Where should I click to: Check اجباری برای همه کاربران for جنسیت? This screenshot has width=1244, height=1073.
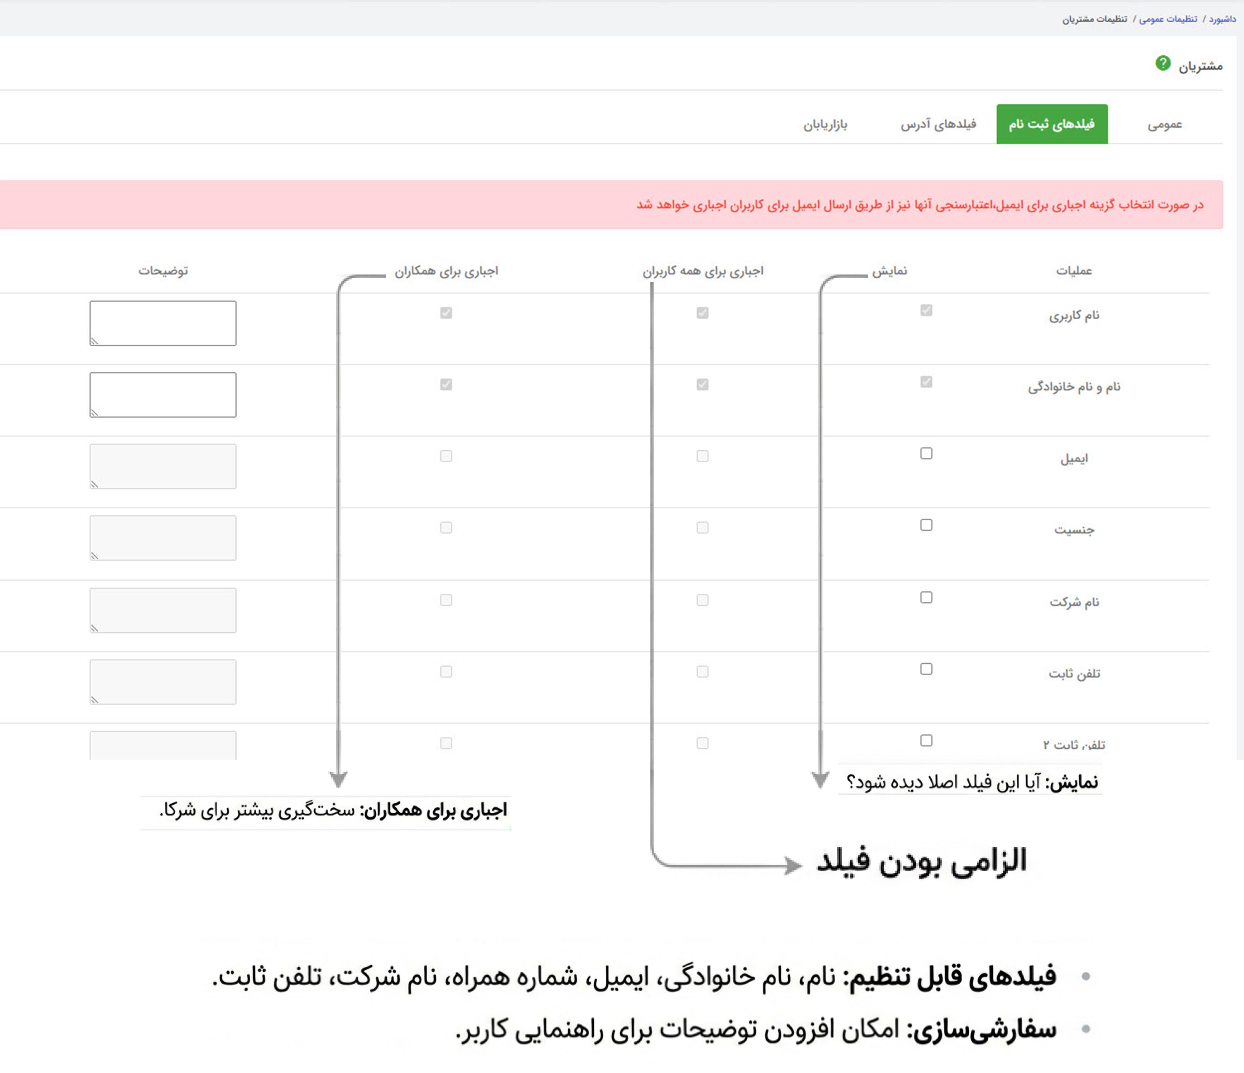702,527
